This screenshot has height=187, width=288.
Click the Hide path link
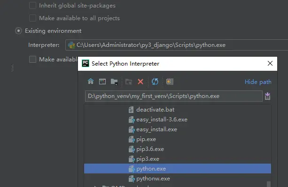click(258, 82)
